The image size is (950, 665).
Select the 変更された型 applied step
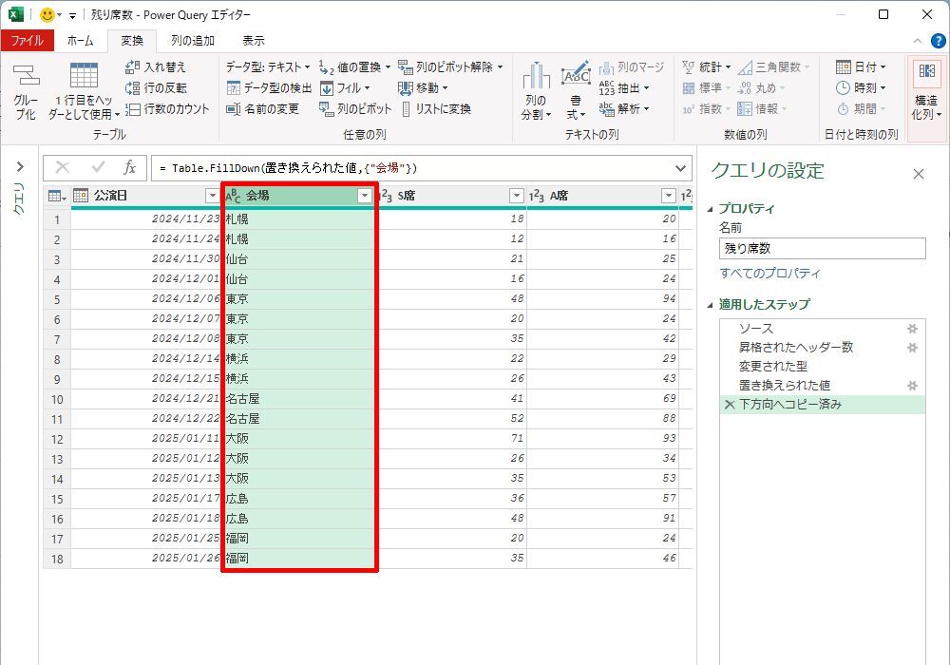[772, 367]
